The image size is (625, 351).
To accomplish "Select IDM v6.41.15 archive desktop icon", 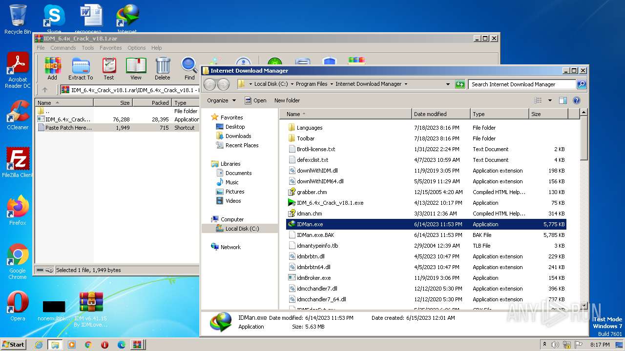I will click(91, 309).
